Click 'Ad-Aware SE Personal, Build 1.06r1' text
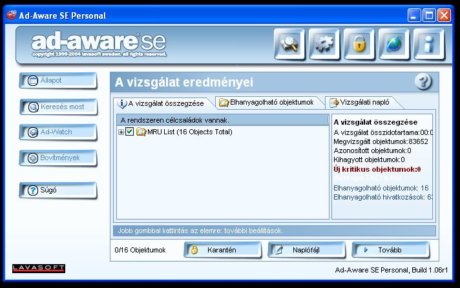 tap(392, 270)
